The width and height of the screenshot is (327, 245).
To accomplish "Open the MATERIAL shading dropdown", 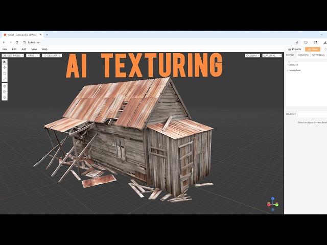I will [272, 56].
